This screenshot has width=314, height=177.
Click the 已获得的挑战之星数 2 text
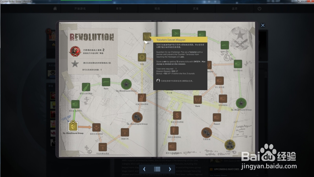tap(94, 50)
